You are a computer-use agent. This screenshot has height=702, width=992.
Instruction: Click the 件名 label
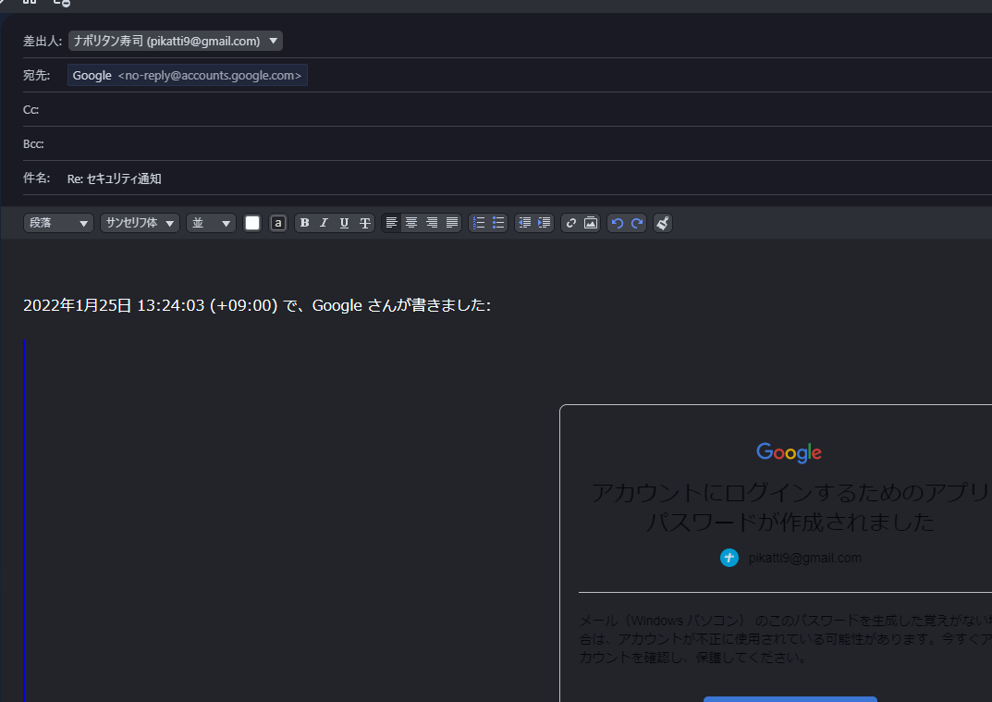[x=37, y=179]
